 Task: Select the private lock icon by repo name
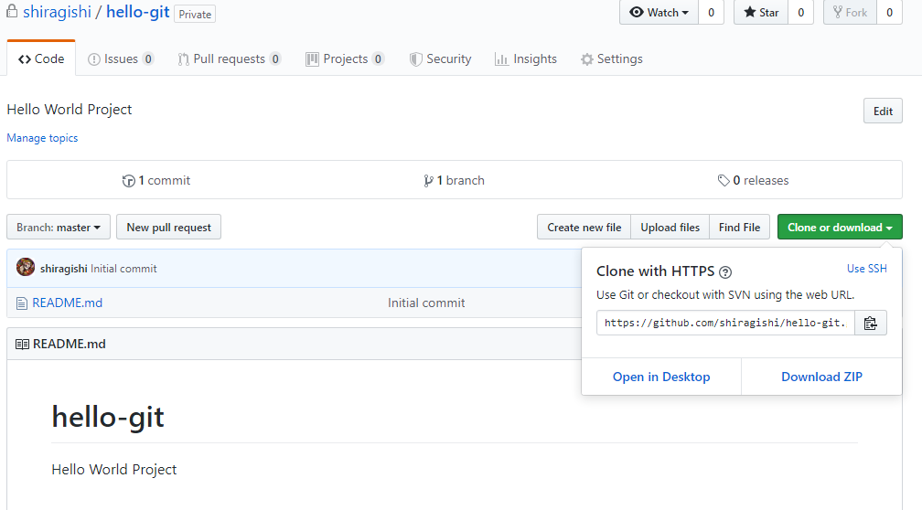click(x=12, y=11)
